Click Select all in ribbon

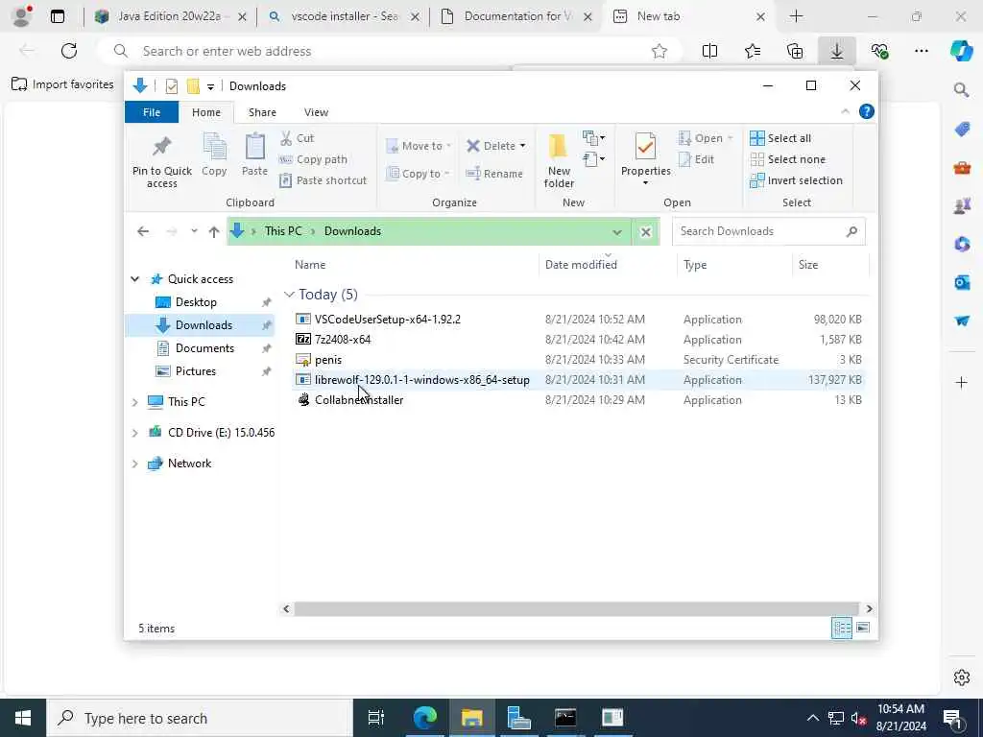pyautogui.click(x=780, y=138)
